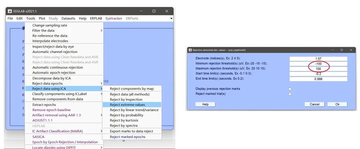
Task: Open the Edit menu
Action: pos(19,18)
